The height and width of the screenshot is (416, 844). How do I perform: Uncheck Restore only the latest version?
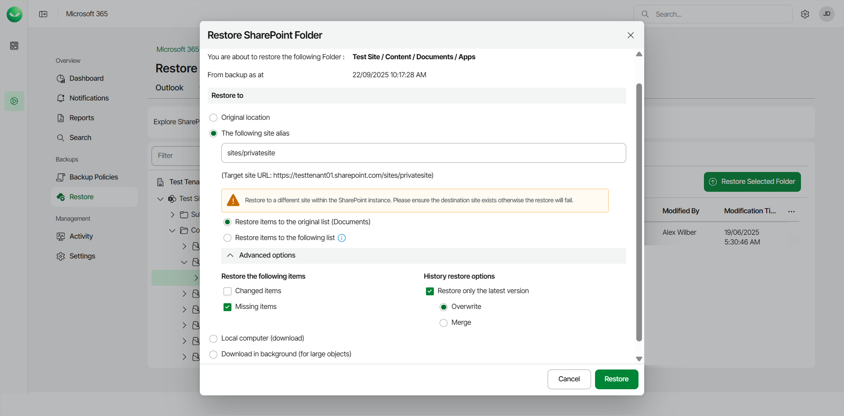click(430, 291)
